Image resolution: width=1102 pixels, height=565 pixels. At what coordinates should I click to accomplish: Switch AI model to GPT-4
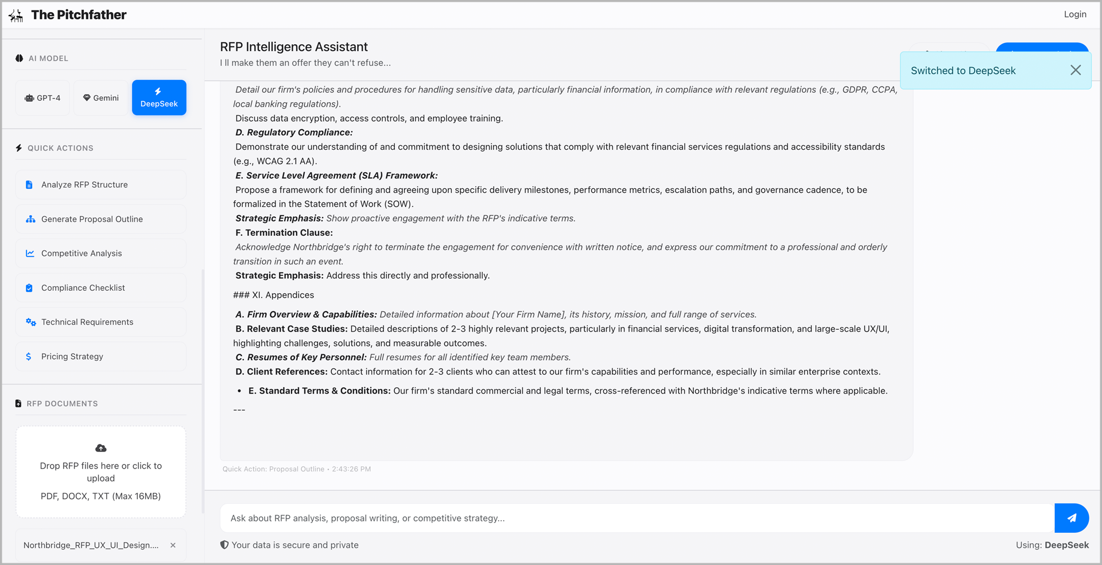coord(43,98)
